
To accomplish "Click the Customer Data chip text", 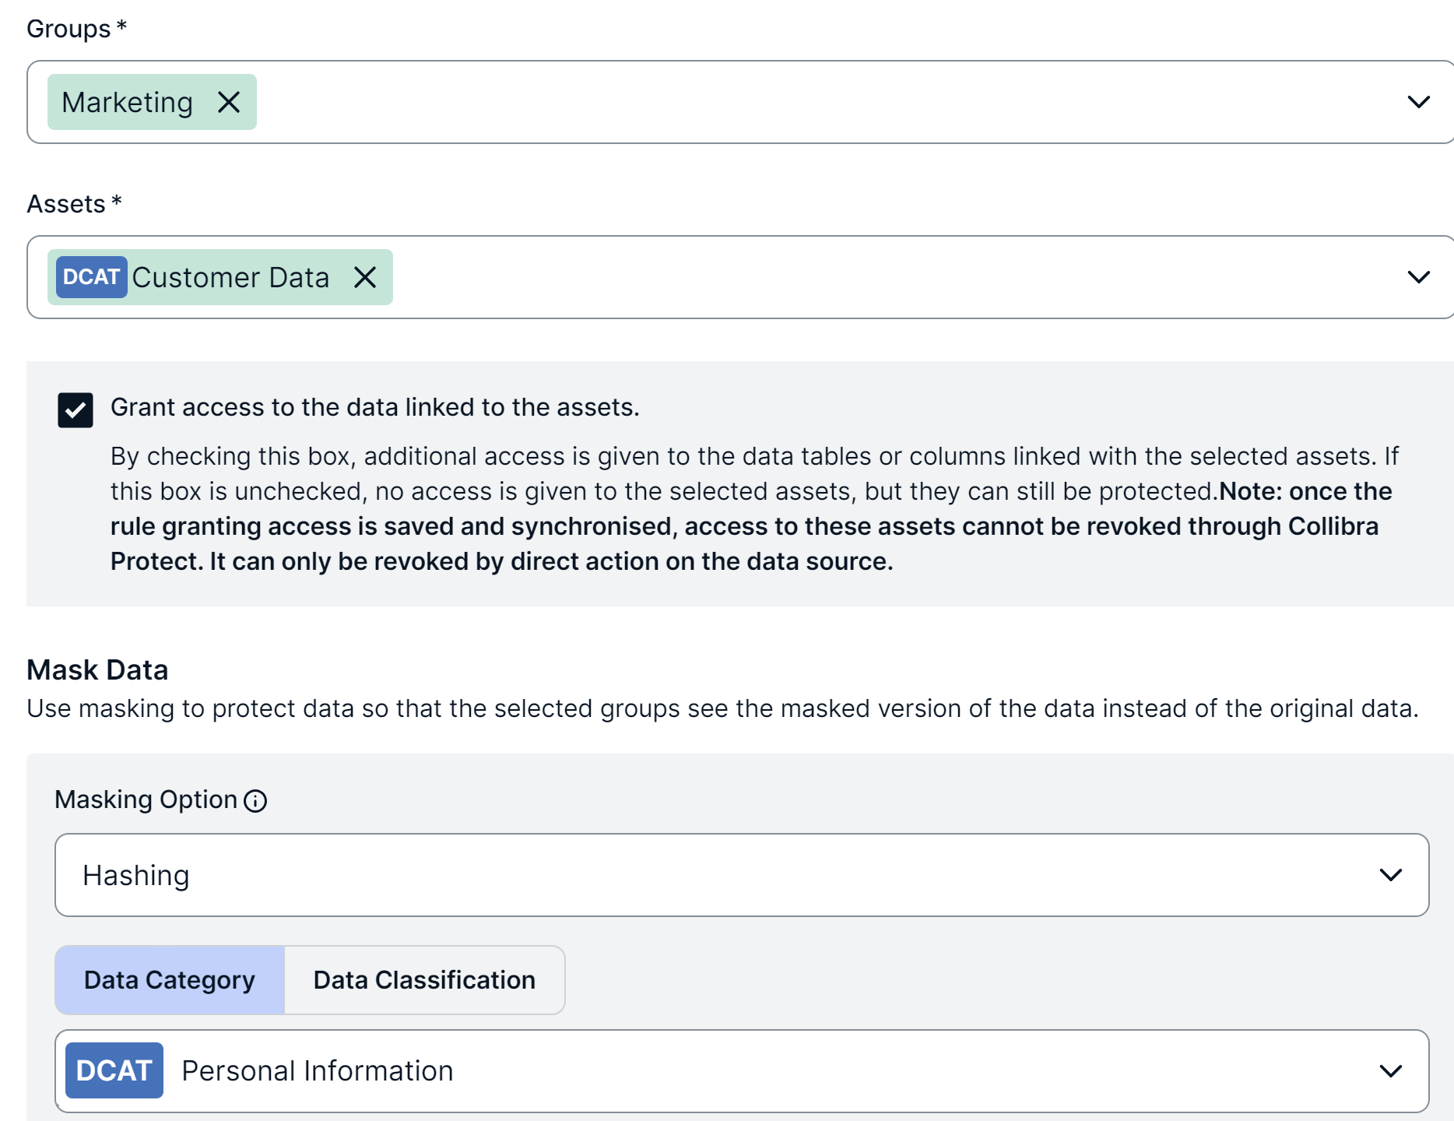I will point(230,277).
